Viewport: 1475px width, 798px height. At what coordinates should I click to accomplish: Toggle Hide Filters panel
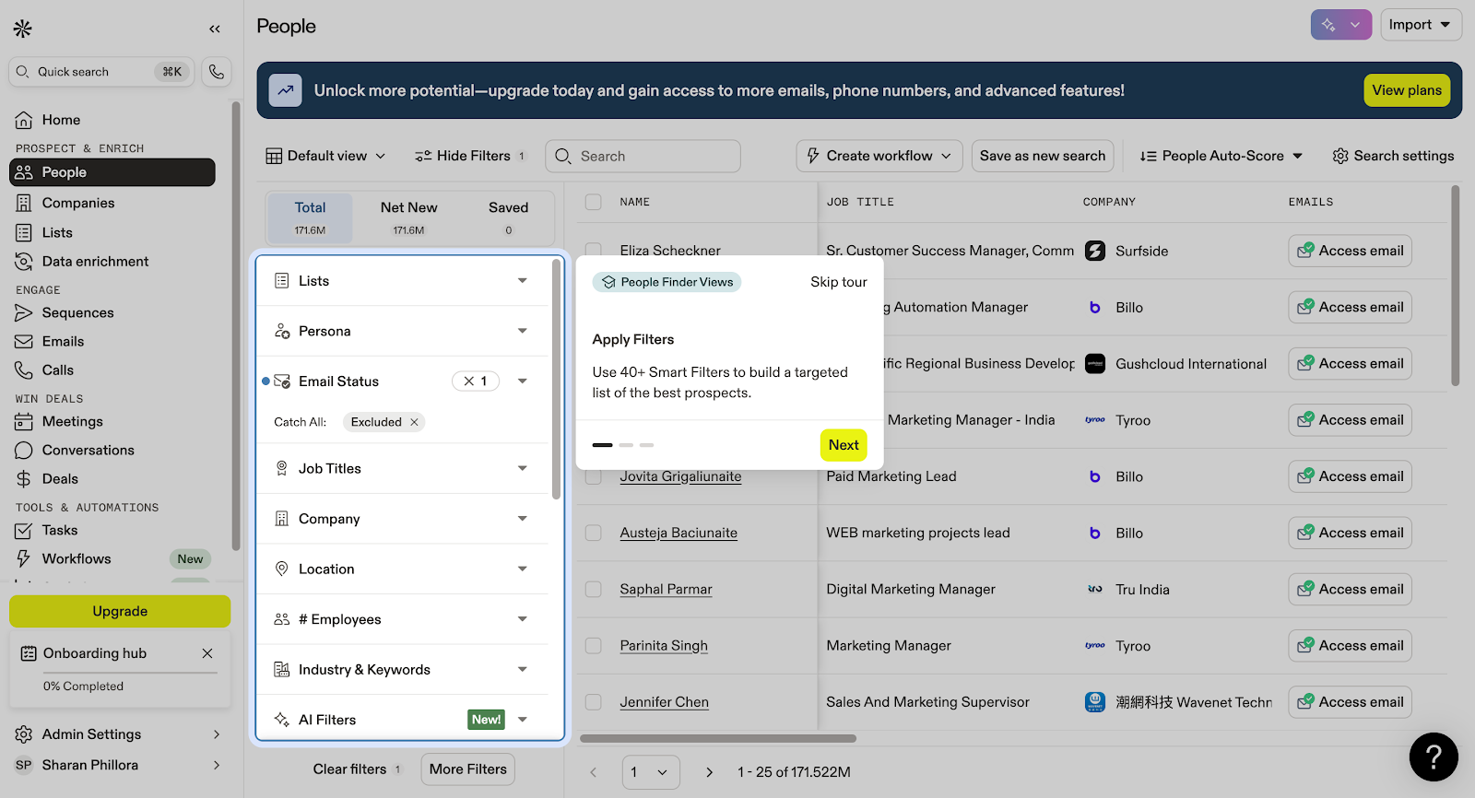coord(469,156)
